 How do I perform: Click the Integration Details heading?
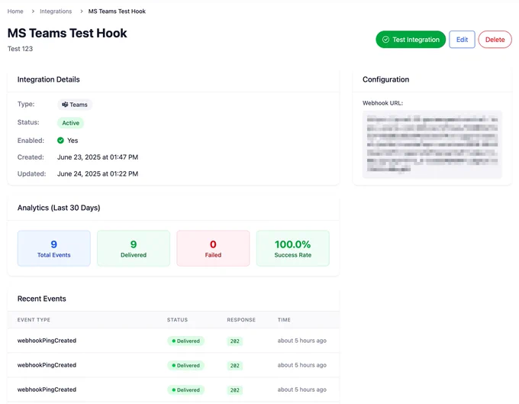click(49, 79)
